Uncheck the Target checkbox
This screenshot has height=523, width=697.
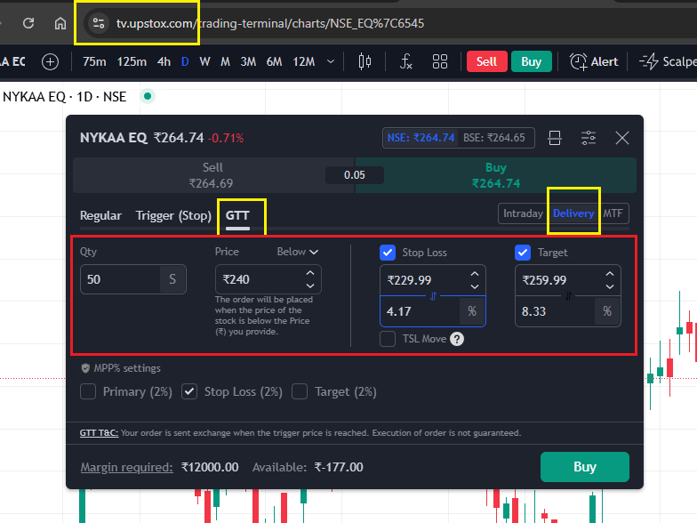[523, 253]
